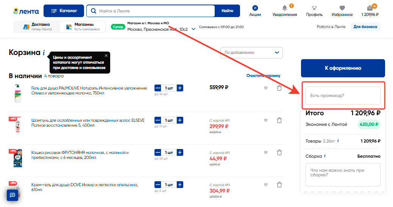
Task: Switch to Доставка tab
Action: [x=37, y=27]
